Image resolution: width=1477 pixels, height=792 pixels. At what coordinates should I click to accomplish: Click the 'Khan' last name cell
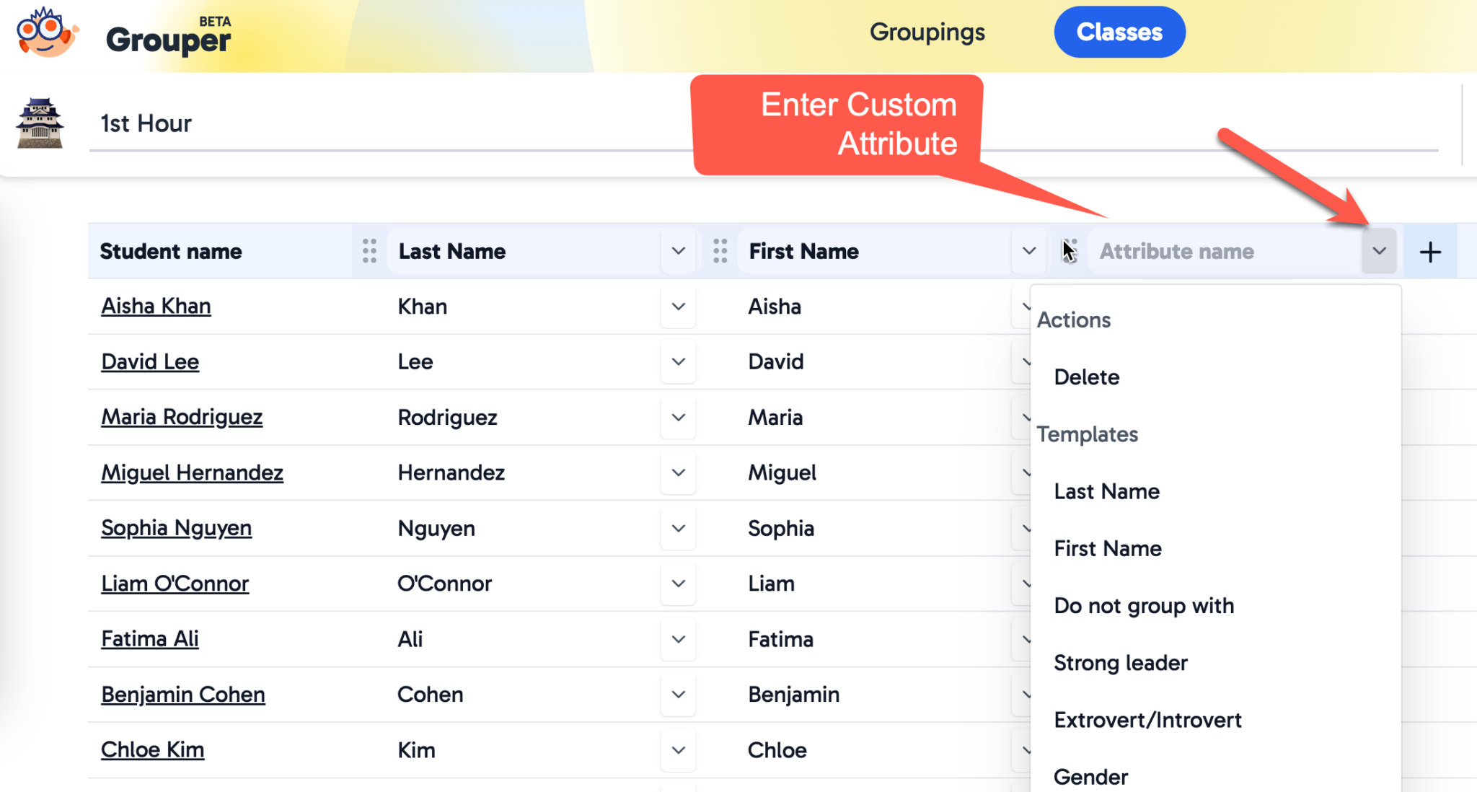423,307
